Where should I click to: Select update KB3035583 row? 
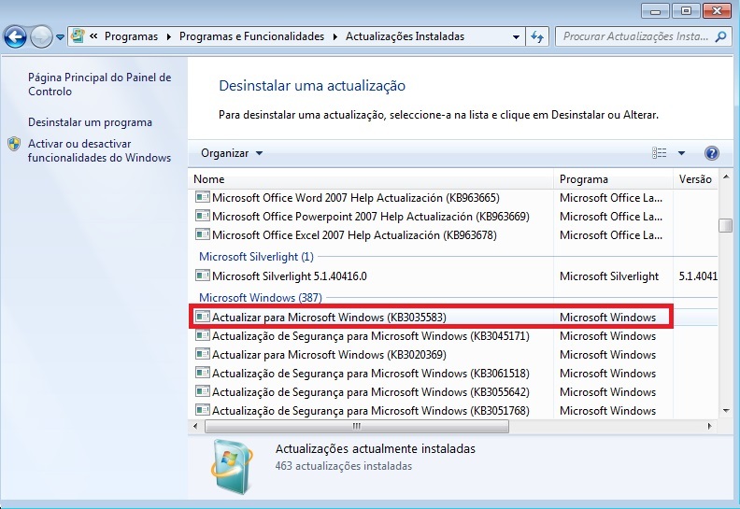[453, 317]
